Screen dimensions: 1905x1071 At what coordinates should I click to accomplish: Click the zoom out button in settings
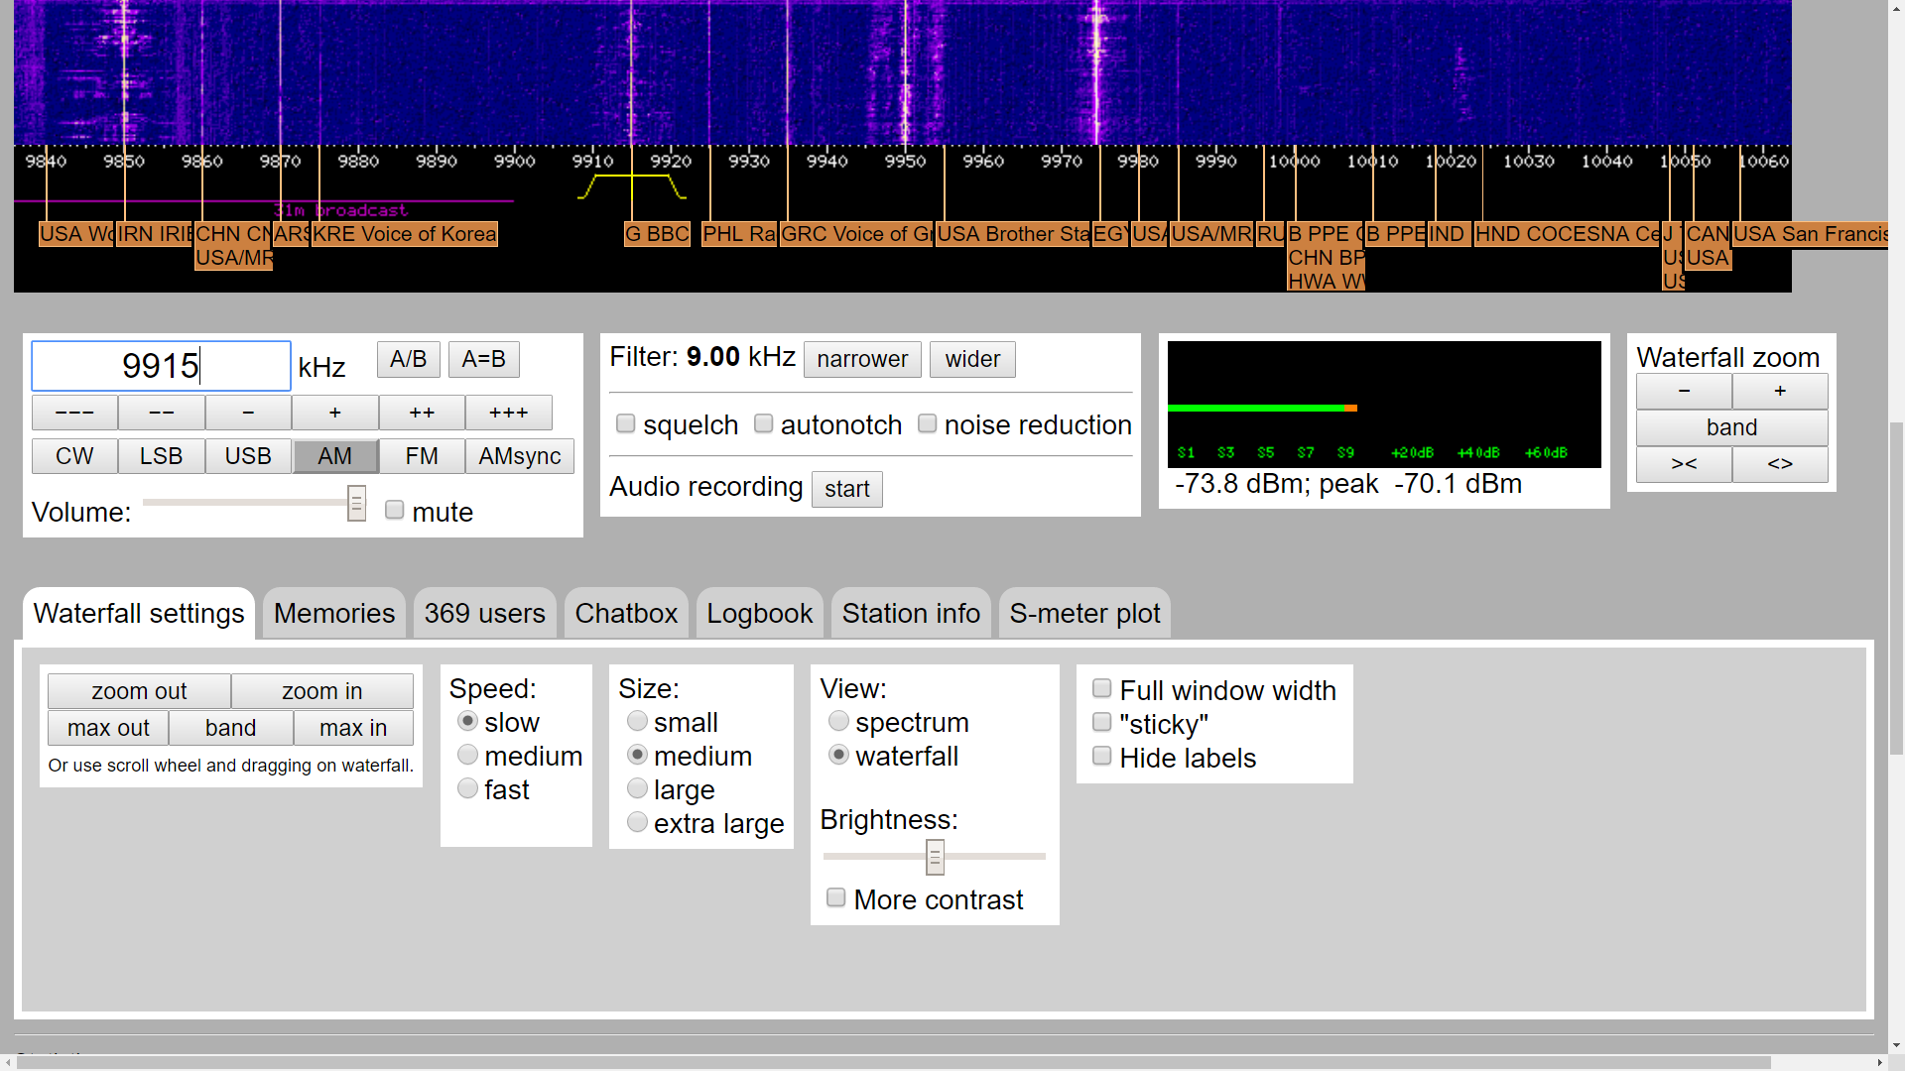coord(139,691)
